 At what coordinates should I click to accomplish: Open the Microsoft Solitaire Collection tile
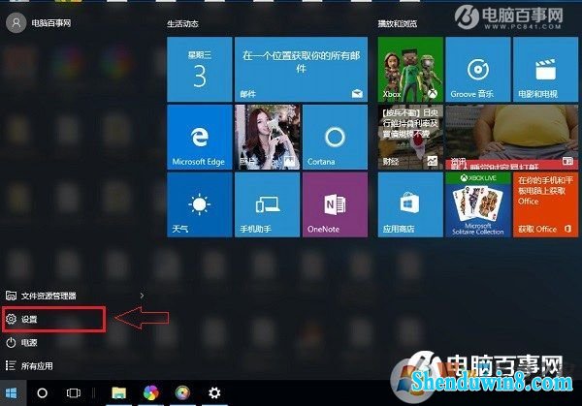point(478,204)
